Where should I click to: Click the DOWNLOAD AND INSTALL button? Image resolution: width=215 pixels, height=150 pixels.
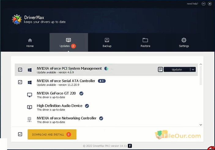[x=52, y=134]
